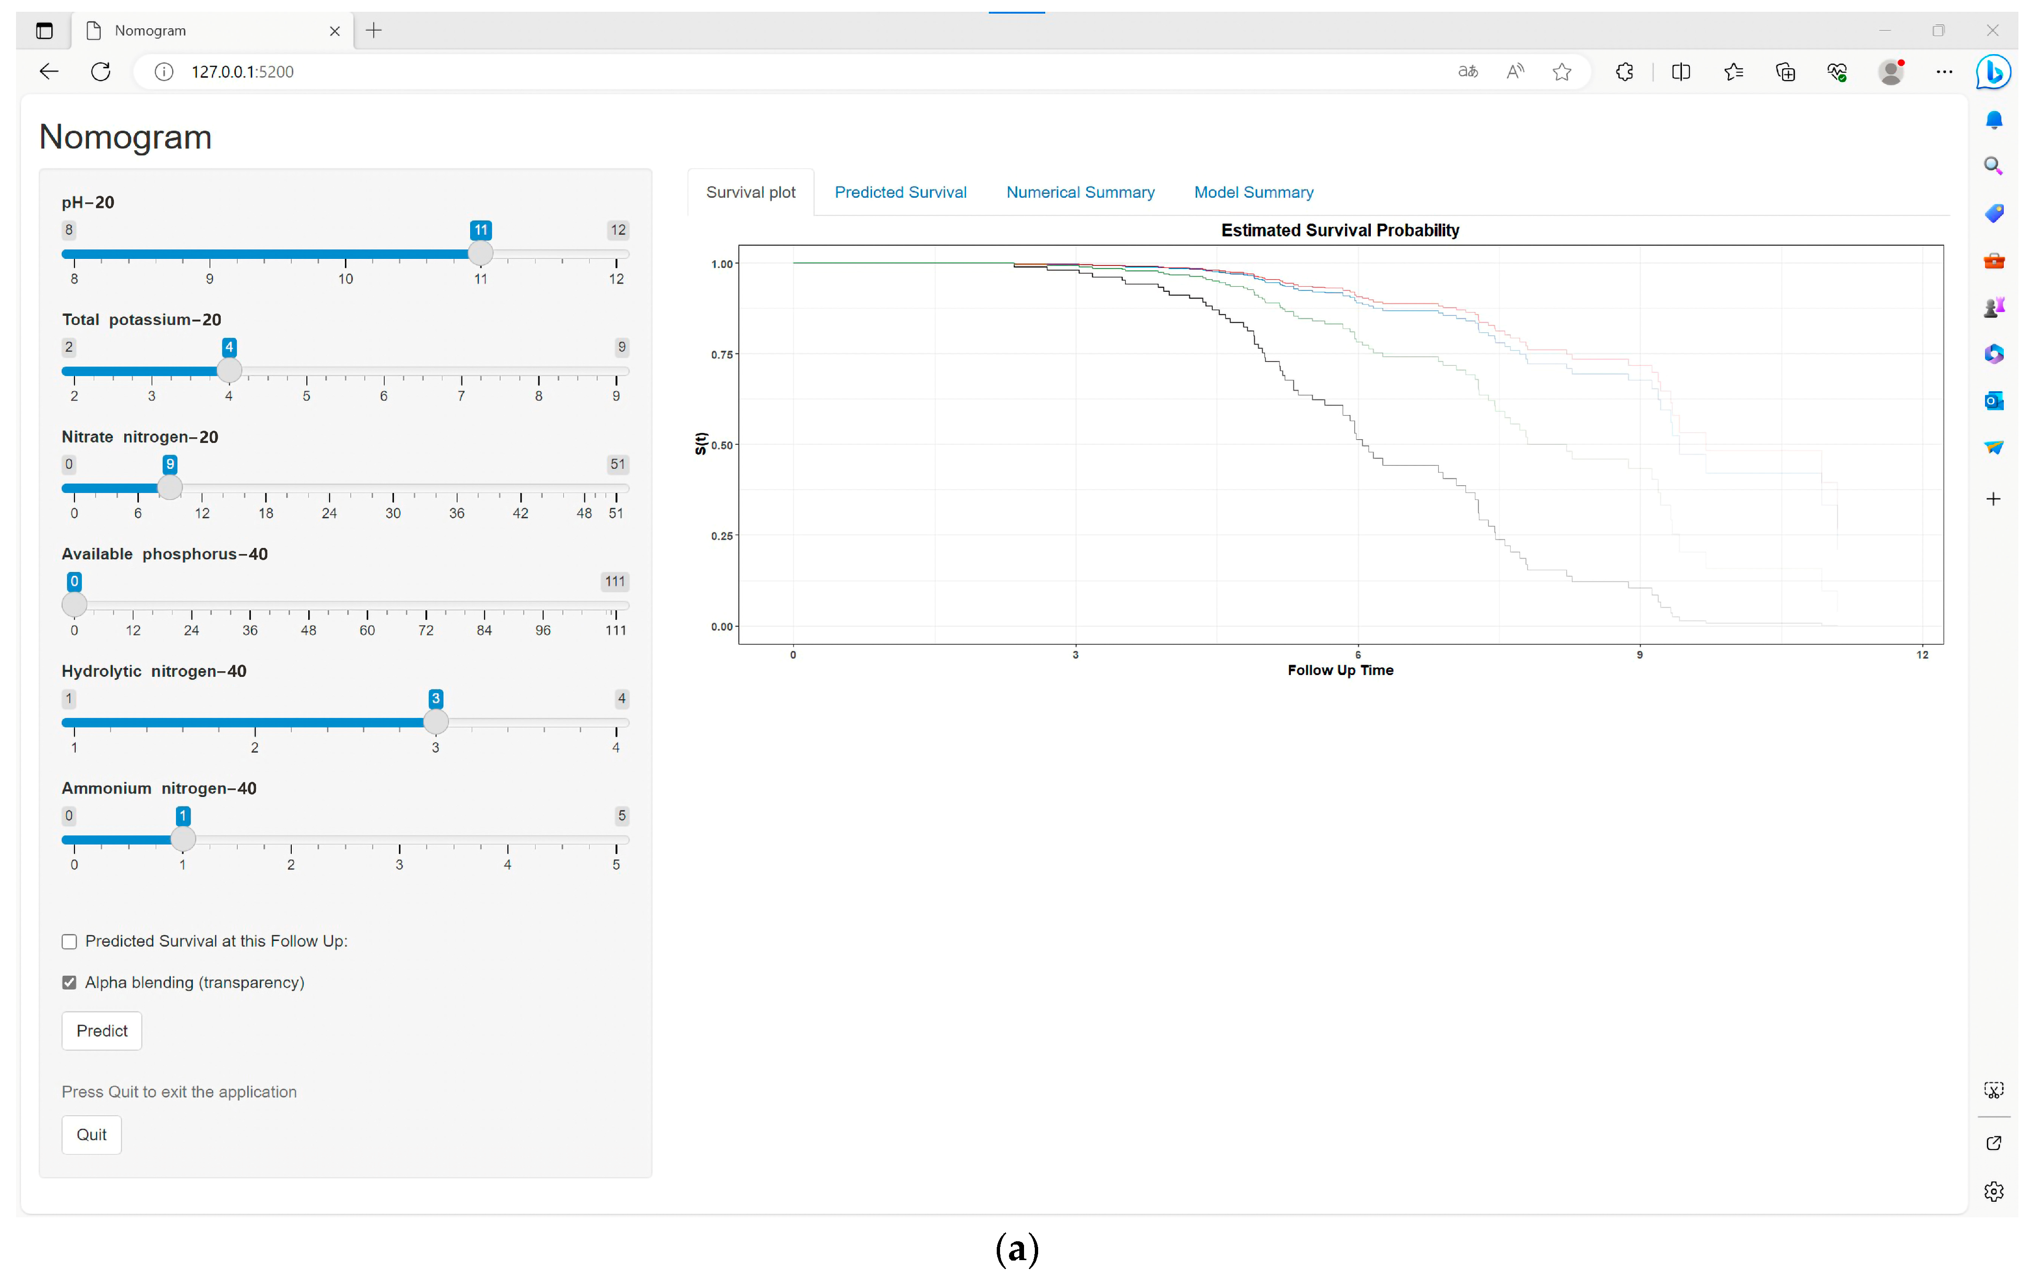Screen dimensions: 2033x1278
Task: Click the address bar showing 127.0.0.1:5200
Action: tap(241, 72)
